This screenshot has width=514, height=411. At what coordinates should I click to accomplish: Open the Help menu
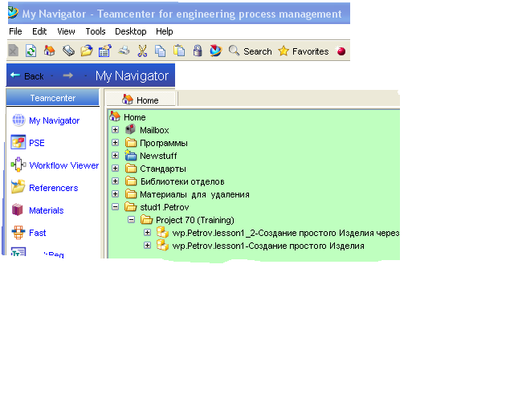(164, 31)
